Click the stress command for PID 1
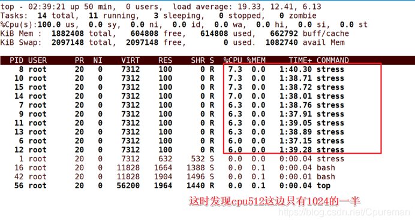This screenshot has height=223, width=415. pos(330,159)
